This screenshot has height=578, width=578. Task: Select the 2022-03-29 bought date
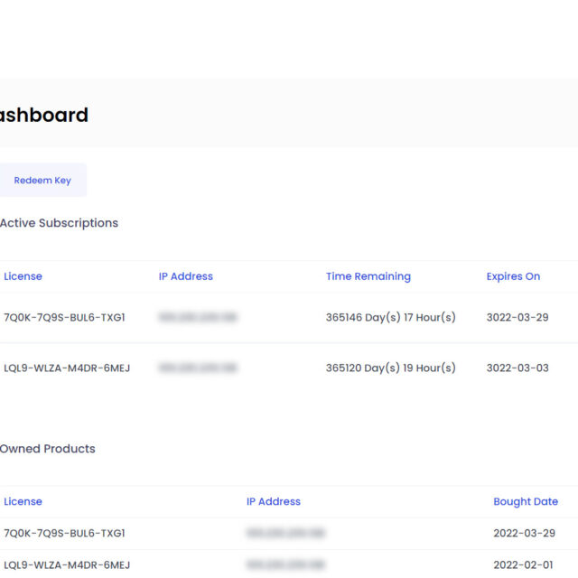coord(525,533)
